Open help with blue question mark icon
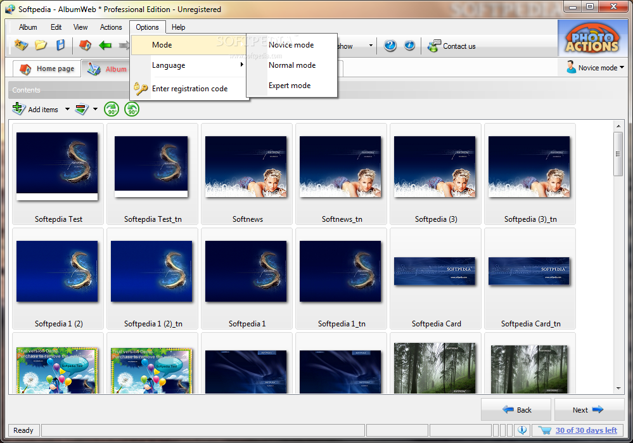This screenshot has height=443, width=633. click(390, 45)
